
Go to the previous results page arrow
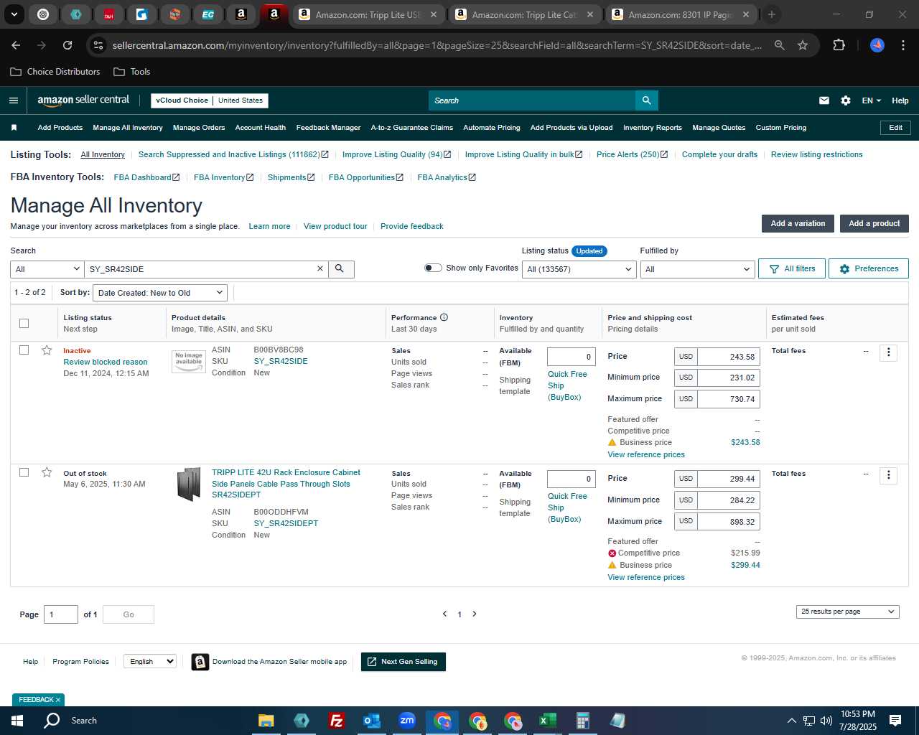[x=444, y=614]
